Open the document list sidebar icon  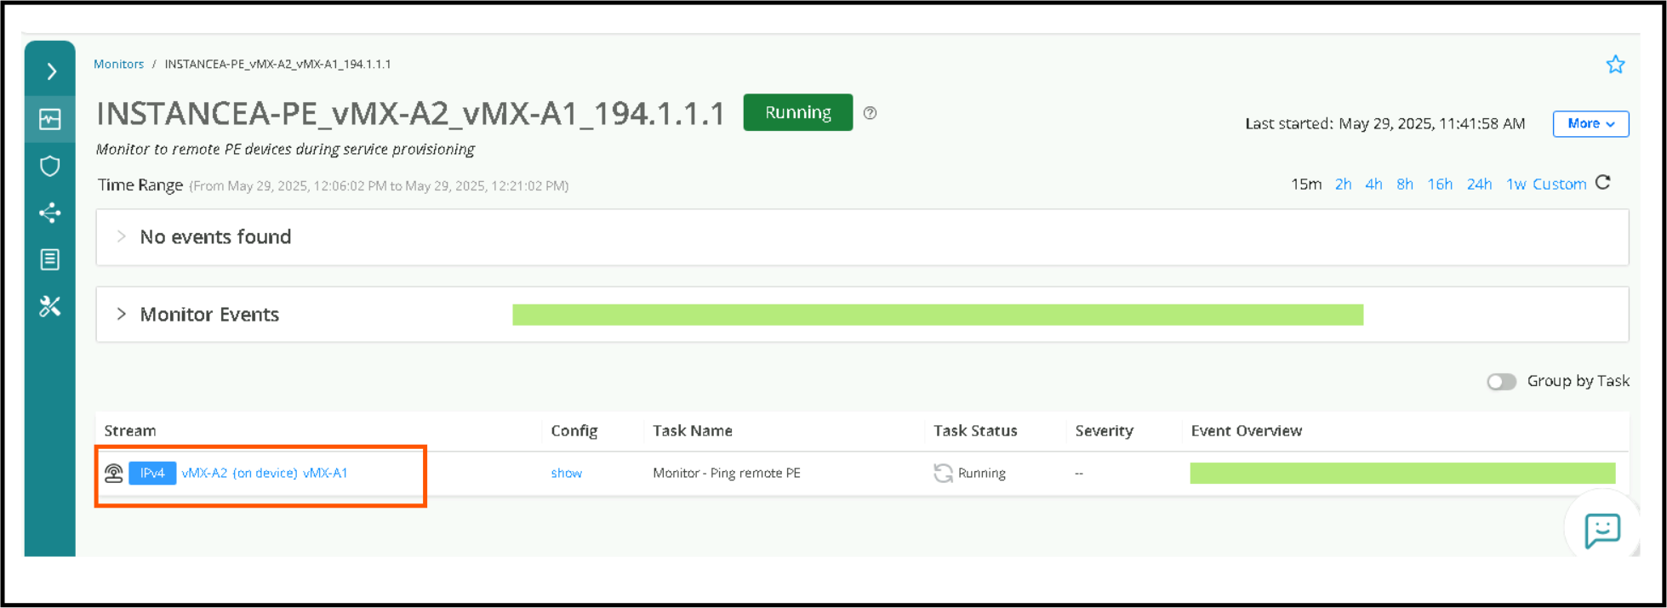point(50,259)
